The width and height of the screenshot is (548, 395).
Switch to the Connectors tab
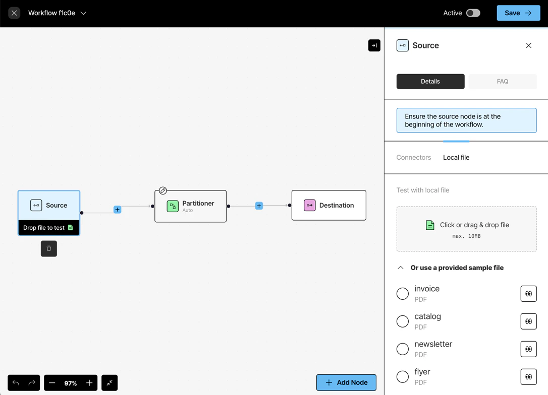pyautogui.click(x=414, y=157)
